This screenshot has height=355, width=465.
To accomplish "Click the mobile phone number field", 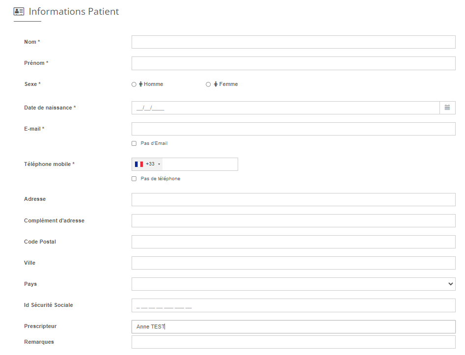I will pos(200,164).
